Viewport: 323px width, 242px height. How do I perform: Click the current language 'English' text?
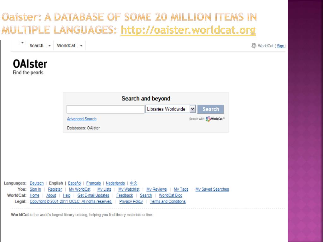(x=56, y=183)
